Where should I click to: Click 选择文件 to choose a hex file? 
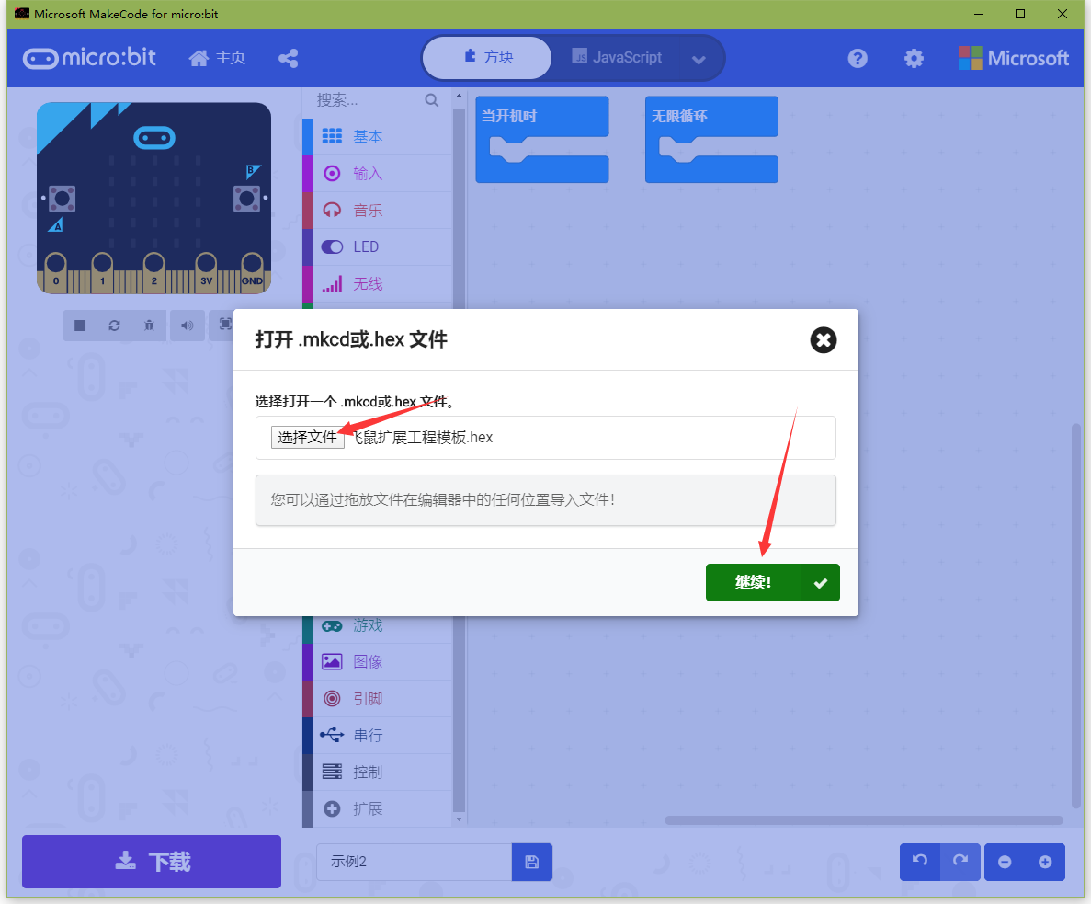[307, 437]
